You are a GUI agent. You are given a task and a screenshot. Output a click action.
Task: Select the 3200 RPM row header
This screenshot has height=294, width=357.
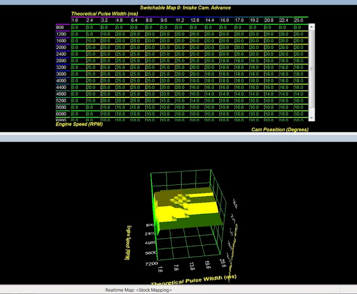point(63,67)
